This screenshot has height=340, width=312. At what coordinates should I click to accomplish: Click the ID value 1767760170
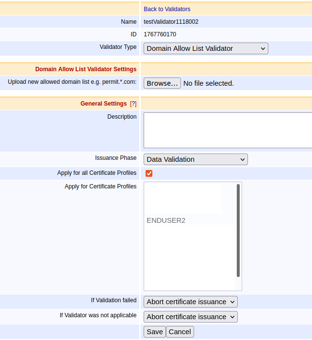[x=160, y=34]
